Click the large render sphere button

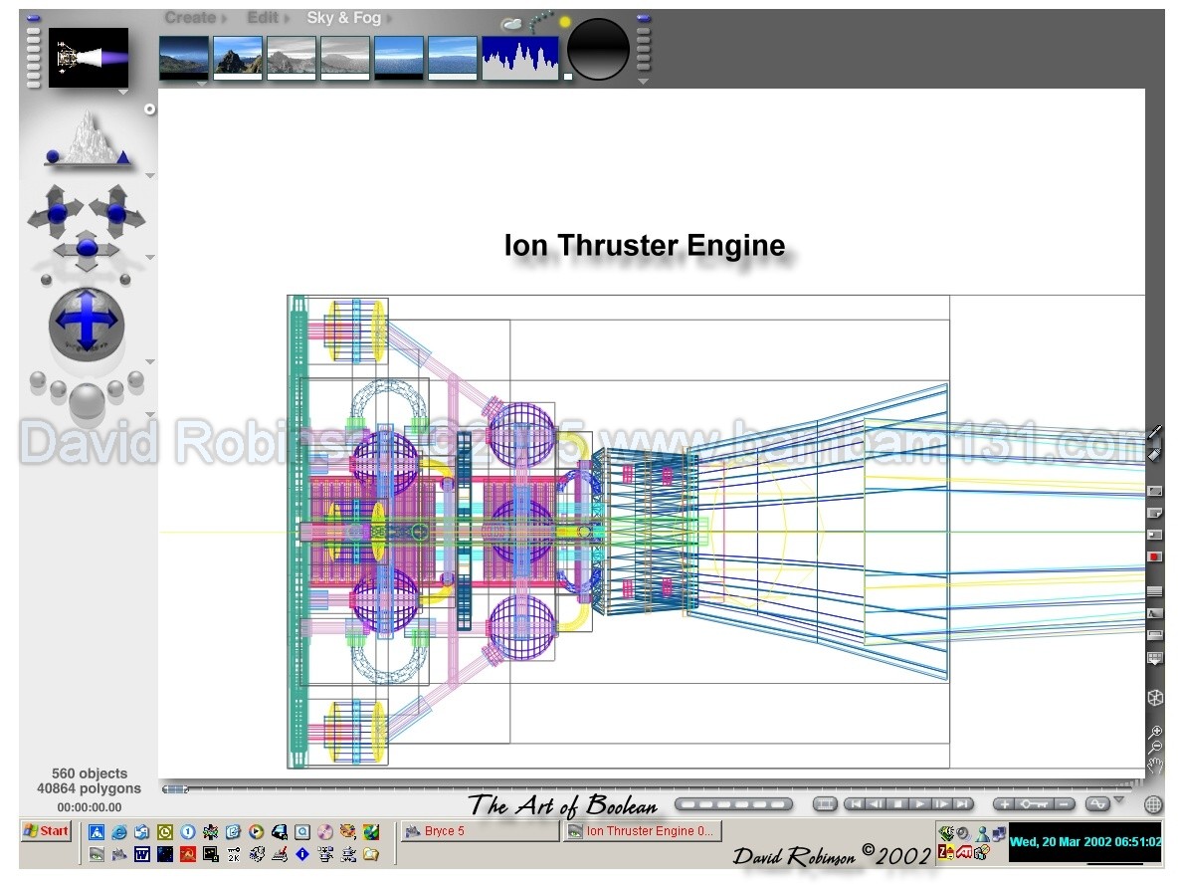(87, 401)
